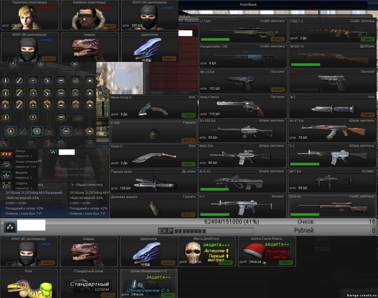
Task: Choose the SWAT (Ж) (антитеррор) character
Action: pos(150,15)
